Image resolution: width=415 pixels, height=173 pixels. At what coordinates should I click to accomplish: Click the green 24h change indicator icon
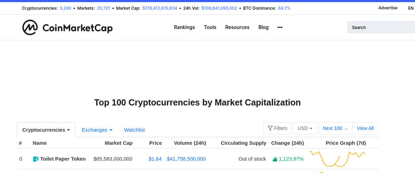(x=275, y=159)
